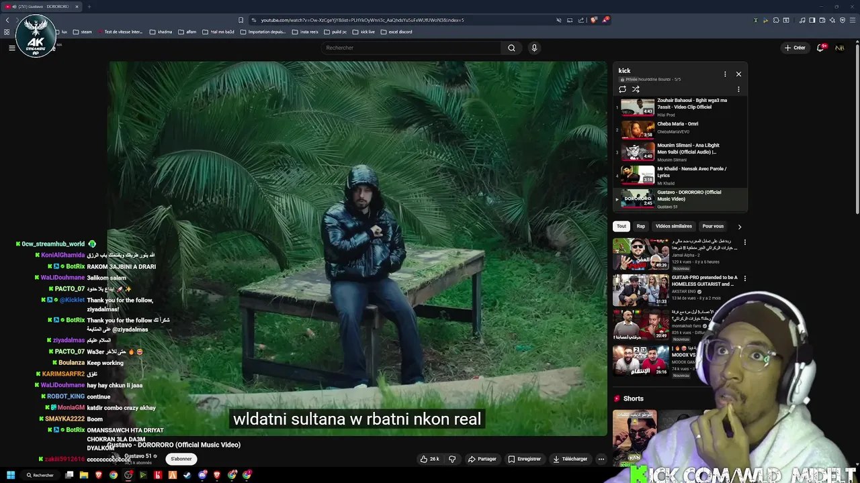Open the MODOX VS suggested video thumbnail
Image resolution: width=860 pixels, height=483 pixels.
(x=640, y=360)
